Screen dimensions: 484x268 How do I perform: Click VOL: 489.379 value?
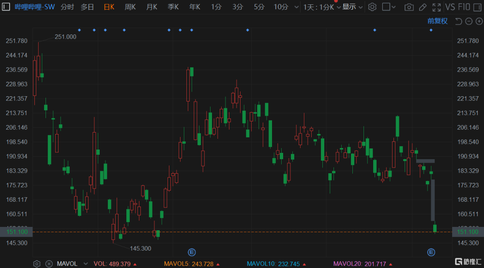[112, 264]
